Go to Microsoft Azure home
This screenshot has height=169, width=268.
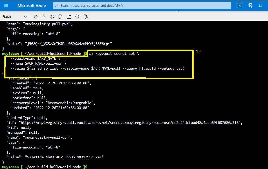click(x=32, y=6)
